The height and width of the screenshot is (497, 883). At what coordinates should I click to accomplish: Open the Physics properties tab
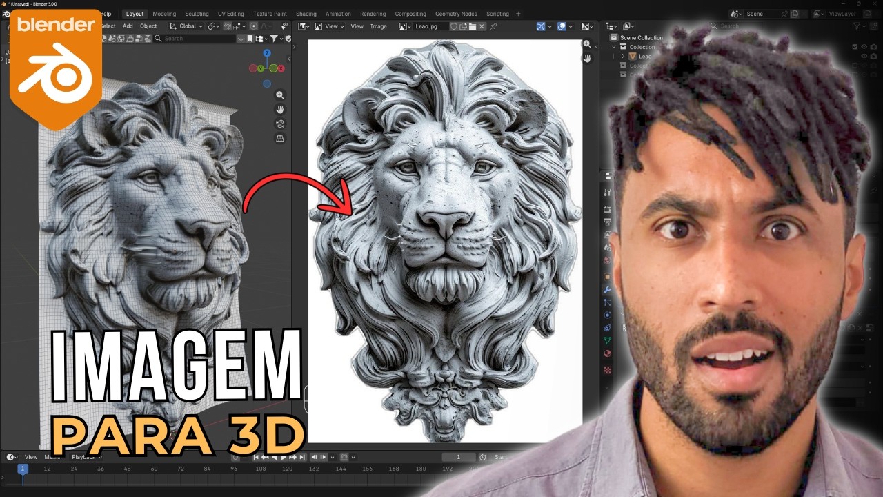607,315
